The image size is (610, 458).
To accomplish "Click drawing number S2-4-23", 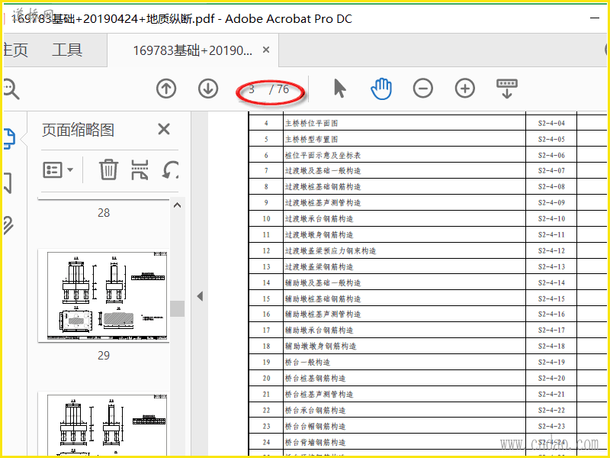I will tap(551, 426).
